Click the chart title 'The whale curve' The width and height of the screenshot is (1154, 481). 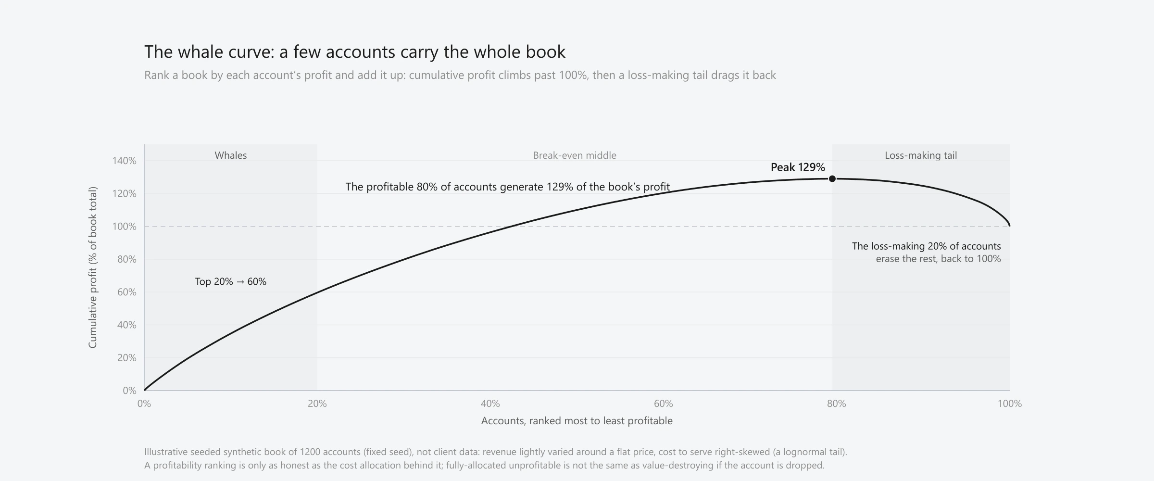pyautogui.click(x=355, y=52)
